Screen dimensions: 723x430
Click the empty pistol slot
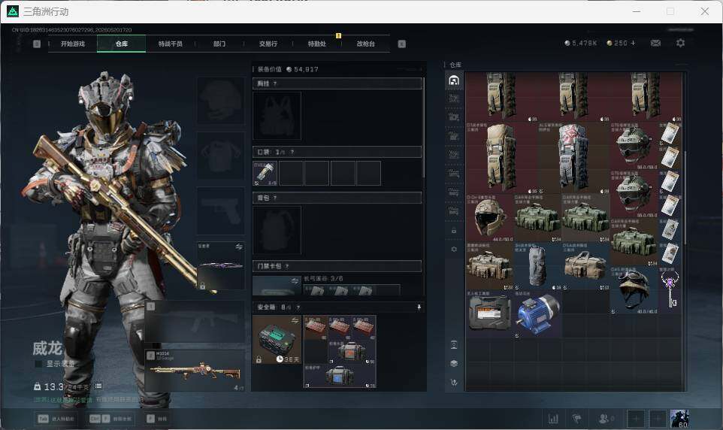click(x=221, y=210)
